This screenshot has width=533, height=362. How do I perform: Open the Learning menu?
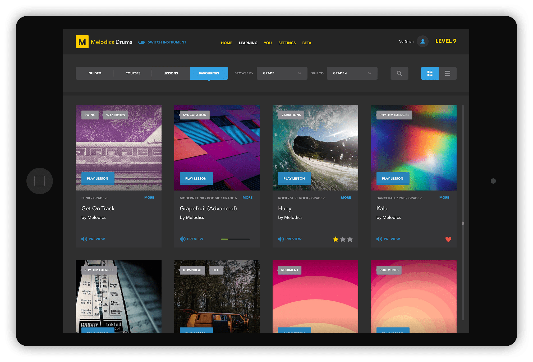pos(248,43)
